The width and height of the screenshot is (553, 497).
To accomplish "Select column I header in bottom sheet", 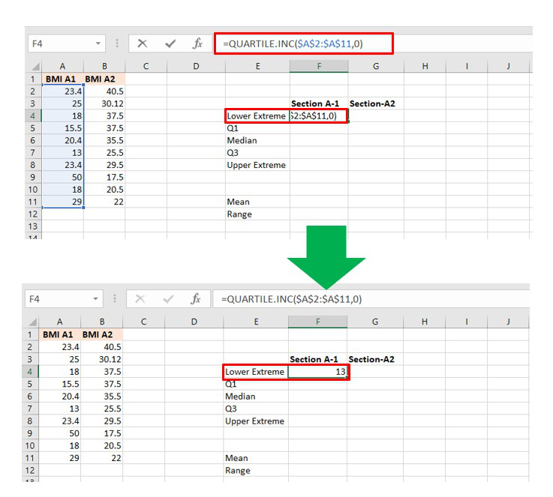I will pos(467,322).
